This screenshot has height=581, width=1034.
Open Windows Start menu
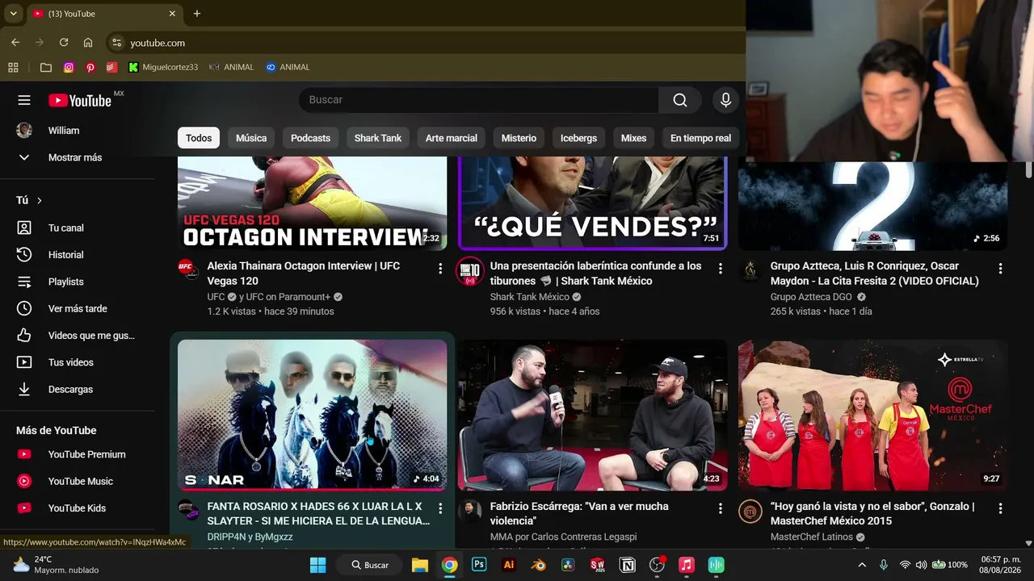click(317, 565)
